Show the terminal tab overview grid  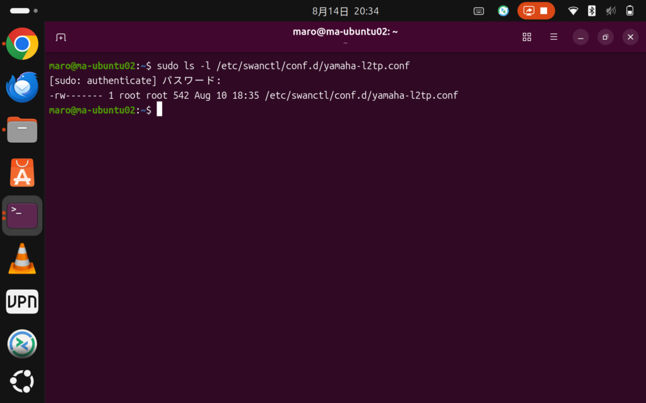point(527,37)
